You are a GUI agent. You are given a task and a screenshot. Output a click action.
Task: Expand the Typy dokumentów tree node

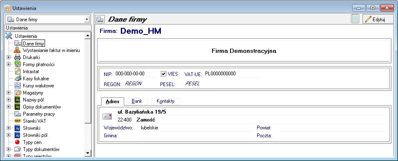pyautogui.click(x=8, y=149)
